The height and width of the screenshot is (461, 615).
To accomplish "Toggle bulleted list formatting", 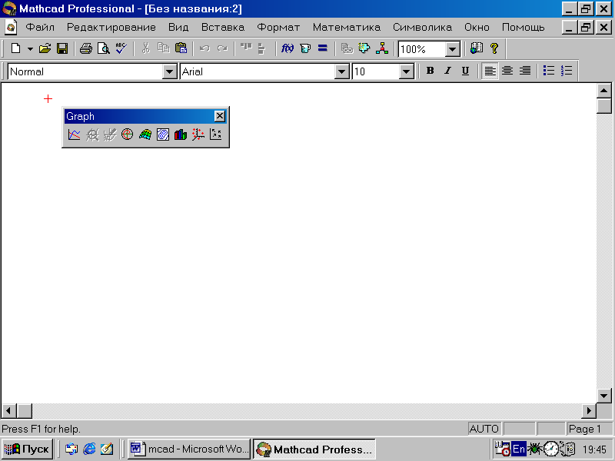I will (x=549, y=71).
